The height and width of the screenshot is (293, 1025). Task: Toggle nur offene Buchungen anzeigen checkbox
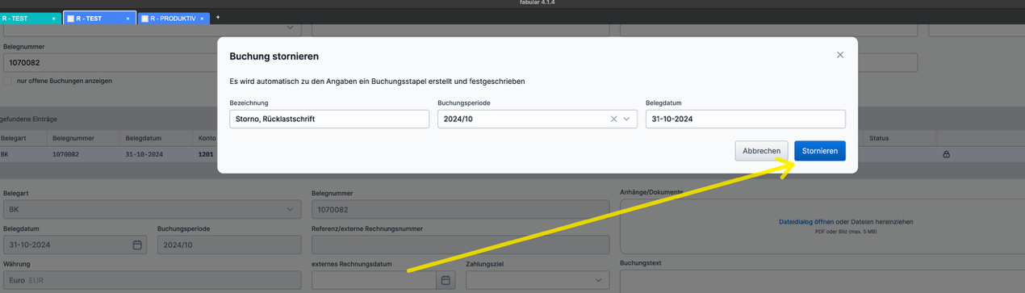[8, 81]
